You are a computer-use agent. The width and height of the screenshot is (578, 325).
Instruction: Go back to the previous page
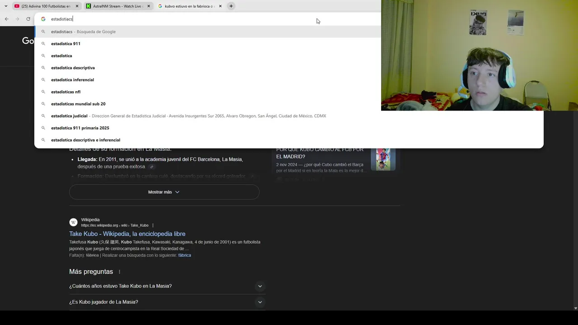6,19
